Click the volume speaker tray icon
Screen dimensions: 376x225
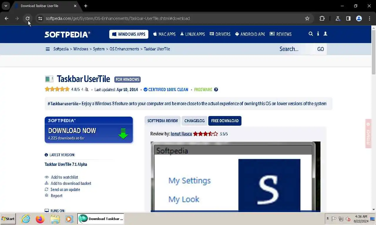[x=348, y=219]
